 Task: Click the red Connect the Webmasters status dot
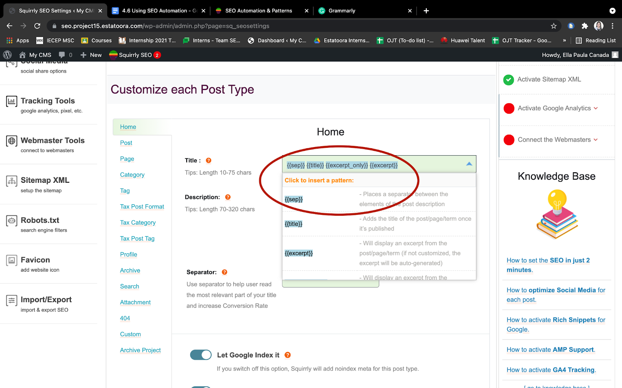tap(509, 140)
